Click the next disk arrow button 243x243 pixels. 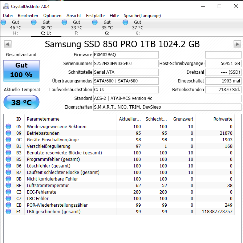pyautogui.click(x=237, y=44)
